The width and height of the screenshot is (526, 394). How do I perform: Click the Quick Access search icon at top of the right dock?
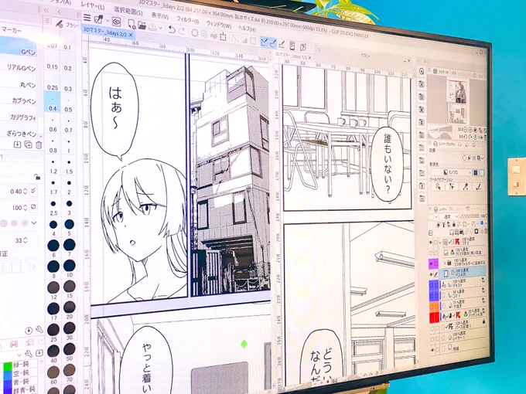[422, 71]
